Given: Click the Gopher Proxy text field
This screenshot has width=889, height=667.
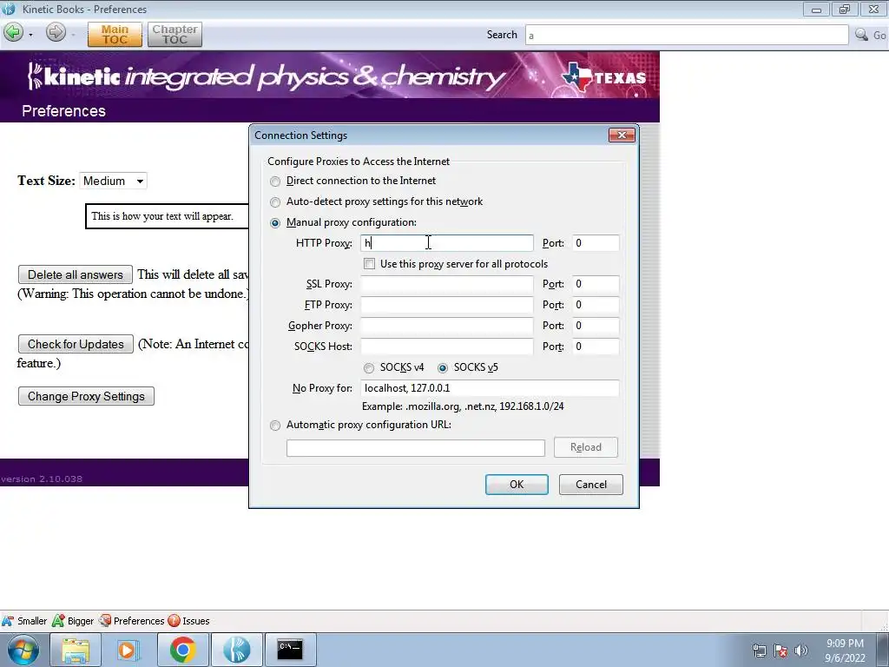Looking at the screenshot, I should tap(447, 326).
